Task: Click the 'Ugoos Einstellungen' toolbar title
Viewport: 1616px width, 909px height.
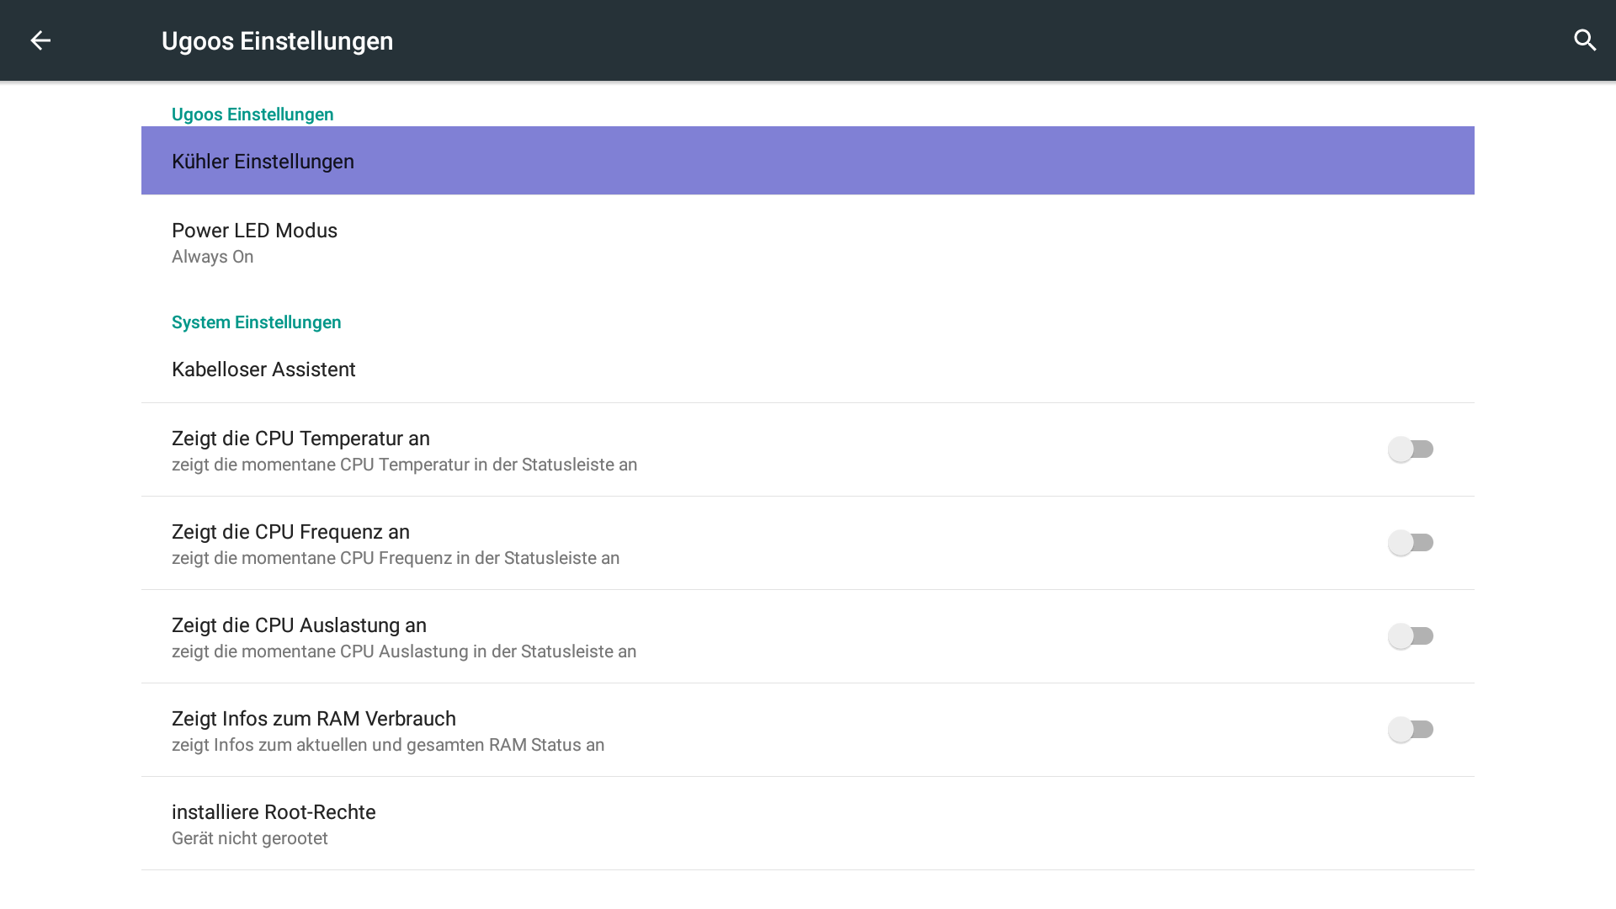Action: pyautogui.click(x=277, y=40)
